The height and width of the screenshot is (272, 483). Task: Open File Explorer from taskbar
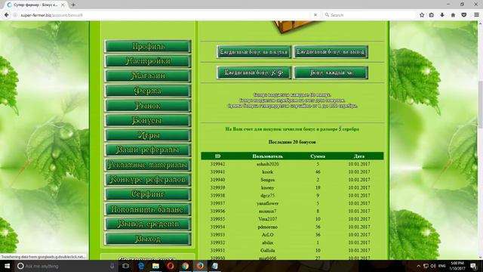tap(155, 266)
